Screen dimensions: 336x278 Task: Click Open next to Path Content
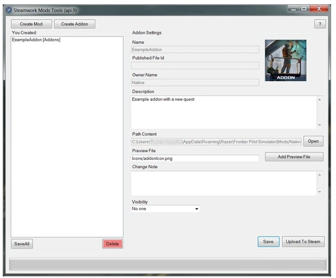point(313,141)
